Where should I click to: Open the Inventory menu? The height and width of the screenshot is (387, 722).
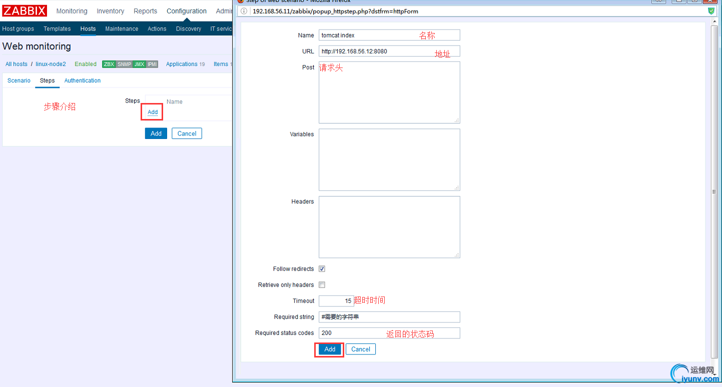110,11
